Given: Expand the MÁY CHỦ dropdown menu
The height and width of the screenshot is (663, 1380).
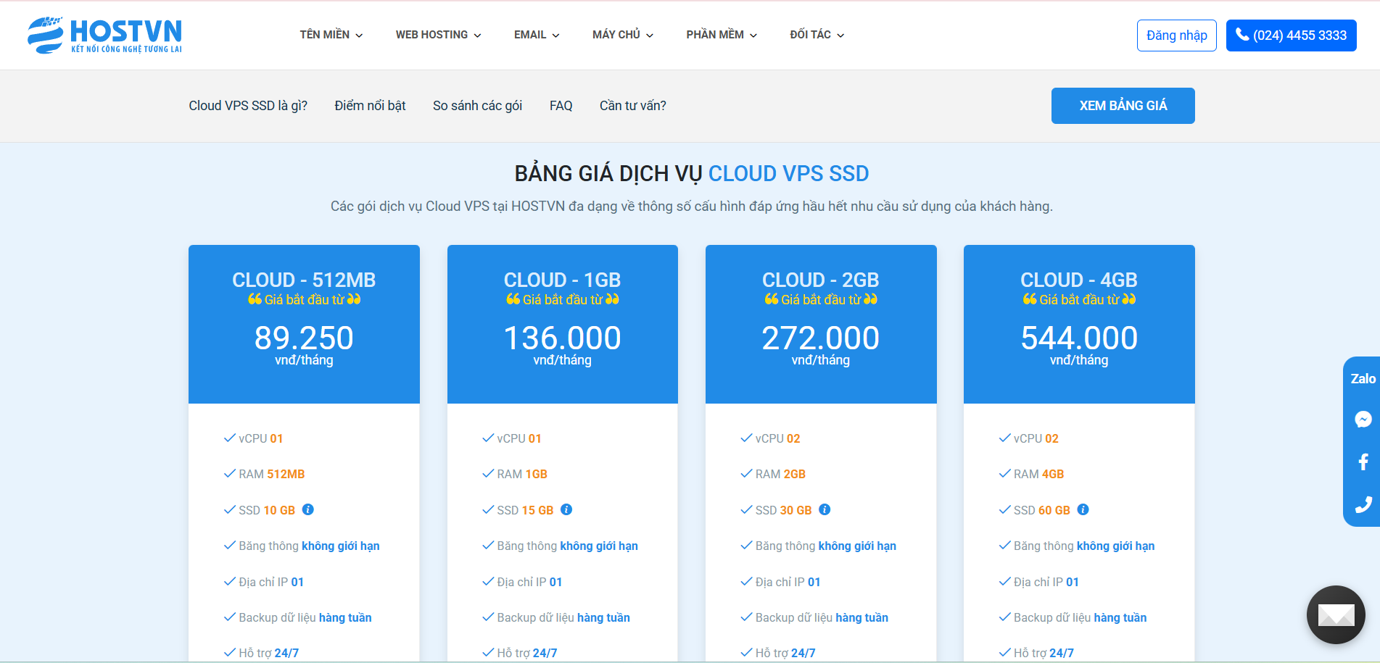Looking at the screenshot, I should point(622,35).
